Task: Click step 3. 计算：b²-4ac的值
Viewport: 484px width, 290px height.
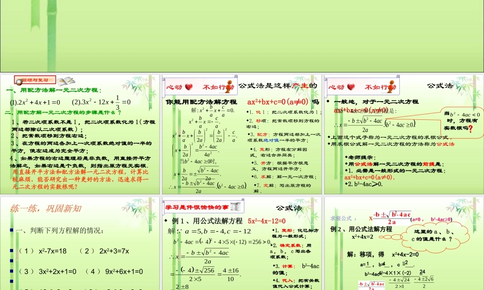Action: pos(296,269)
